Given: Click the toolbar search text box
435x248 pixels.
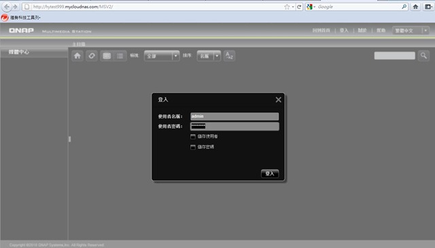Looking at the screenshot, I should coord(394,56).
